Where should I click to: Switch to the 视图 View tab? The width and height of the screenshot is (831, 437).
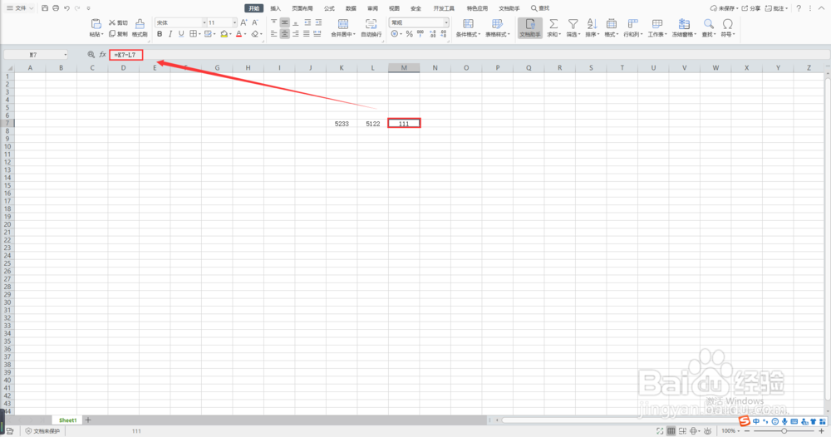tap(394, 8)
